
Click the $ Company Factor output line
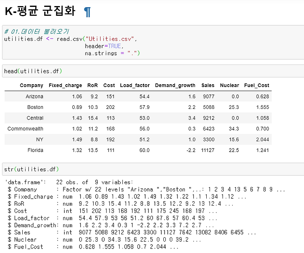click(146, 189)
